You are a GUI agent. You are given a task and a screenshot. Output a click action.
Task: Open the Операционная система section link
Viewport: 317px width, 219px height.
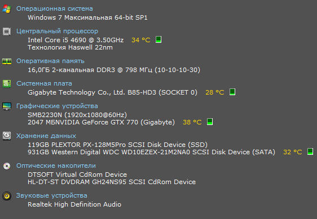55,8
